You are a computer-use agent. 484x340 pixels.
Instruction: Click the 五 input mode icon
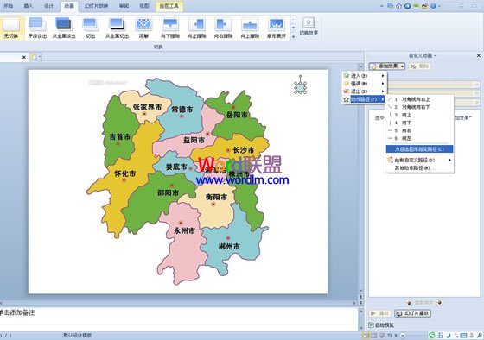click(x=440, y=335)
